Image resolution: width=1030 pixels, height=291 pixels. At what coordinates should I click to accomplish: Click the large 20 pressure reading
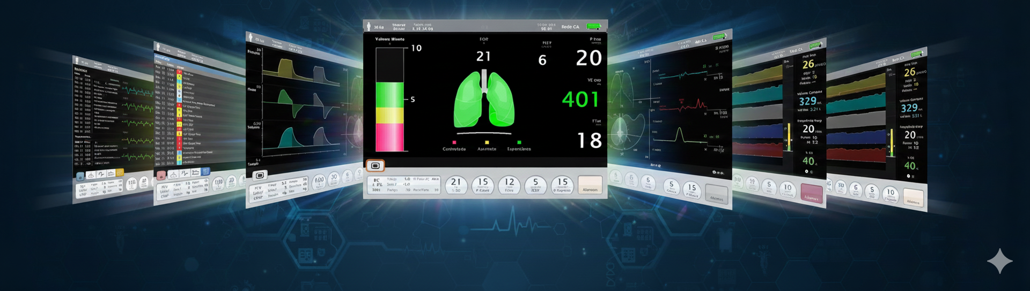point(588,58)
